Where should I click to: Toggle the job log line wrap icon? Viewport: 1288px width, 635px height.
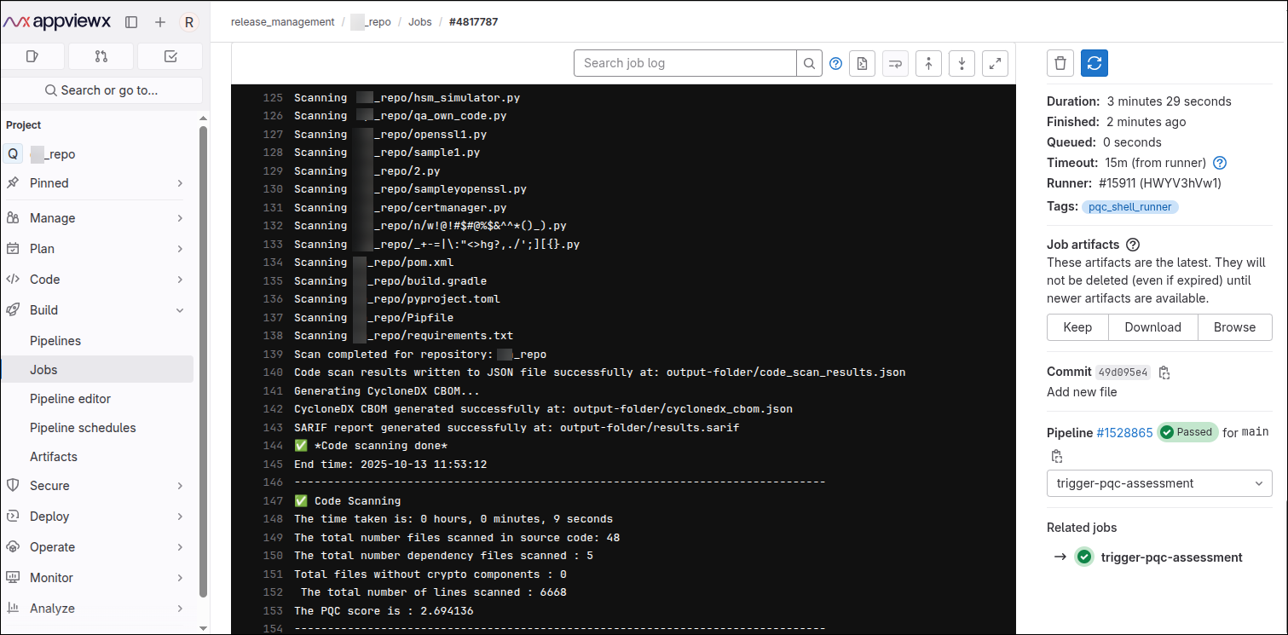(895, 63)
